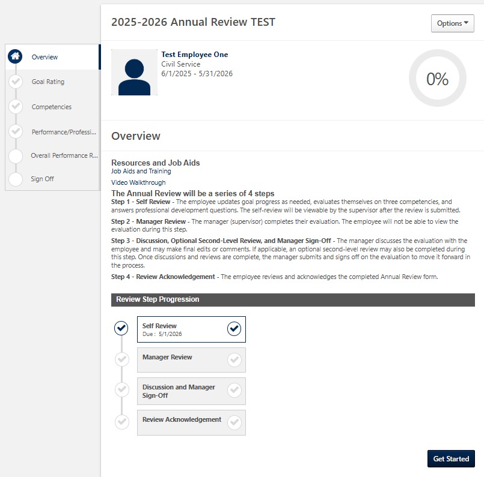This screenshot has height=477, width=484.
Task: Click the 'Civil Service' text
Action: 180,64
